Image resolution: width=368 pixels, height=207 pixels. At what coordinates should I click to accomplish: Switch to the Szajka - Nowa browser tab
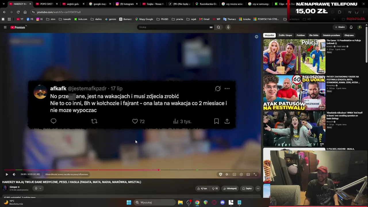tap(153, 4)
